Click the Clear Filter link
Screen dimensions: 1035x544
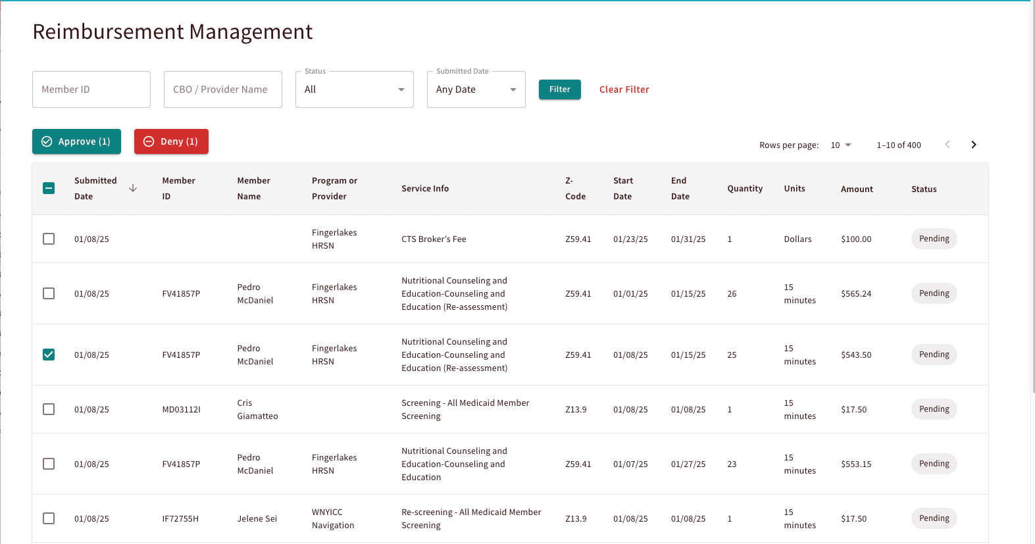pos(624,89)
